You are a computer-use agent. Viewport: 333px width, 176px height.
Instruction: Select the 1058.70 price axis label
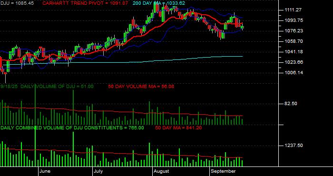tap(294, 41)
